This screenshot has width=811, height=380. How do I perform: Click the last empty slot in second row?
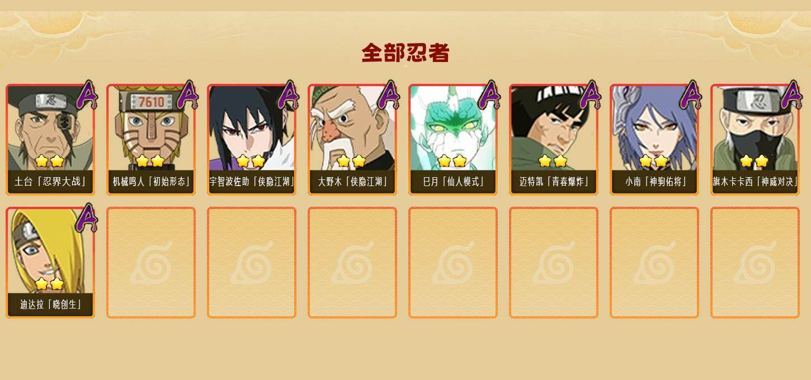click(x=755, y=263)
